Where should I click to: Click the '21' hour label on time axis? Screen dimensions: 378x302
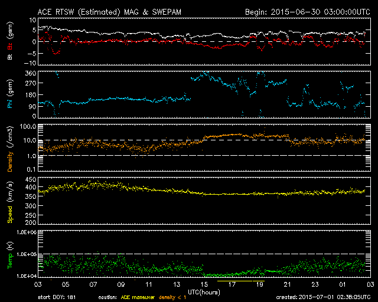click(288, 285)
